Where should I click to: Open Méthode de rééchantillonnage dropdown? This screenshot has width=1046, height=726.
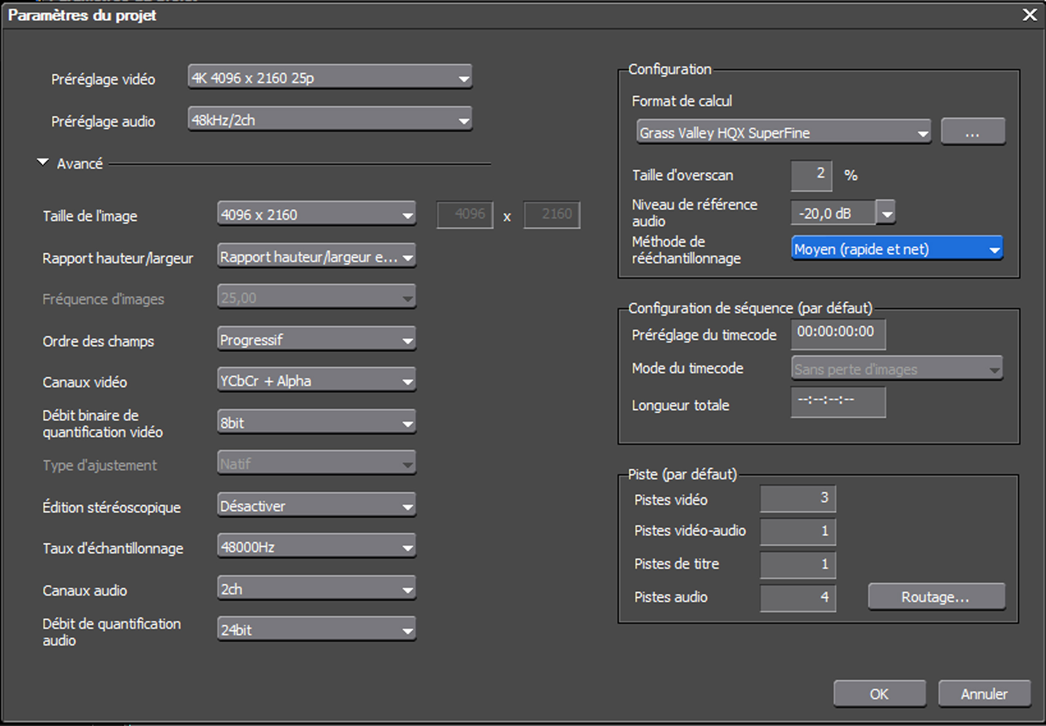click(x=896, y=249)
